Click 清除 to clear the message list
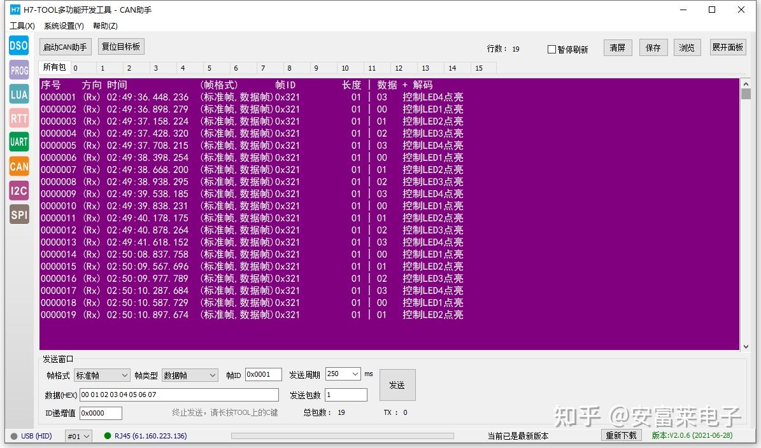The image size is (761, 448). [617, 46]
